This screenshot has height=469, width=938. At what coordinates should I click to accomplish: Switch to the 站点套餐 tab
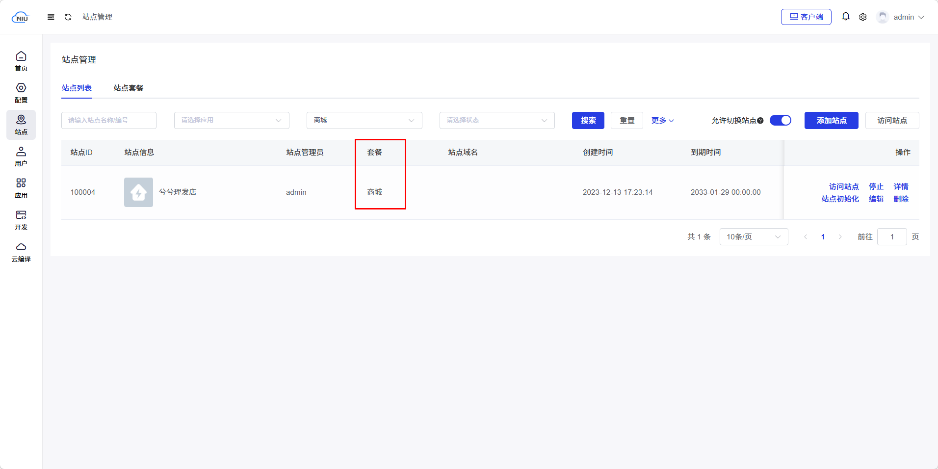click(x=129, y=88)
